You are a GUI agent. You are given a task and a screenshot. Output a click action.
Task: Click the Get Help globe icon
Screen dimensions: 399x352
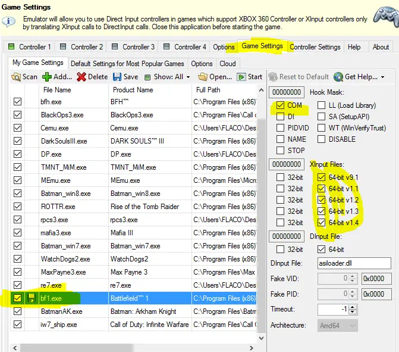[x=338, y=77]
